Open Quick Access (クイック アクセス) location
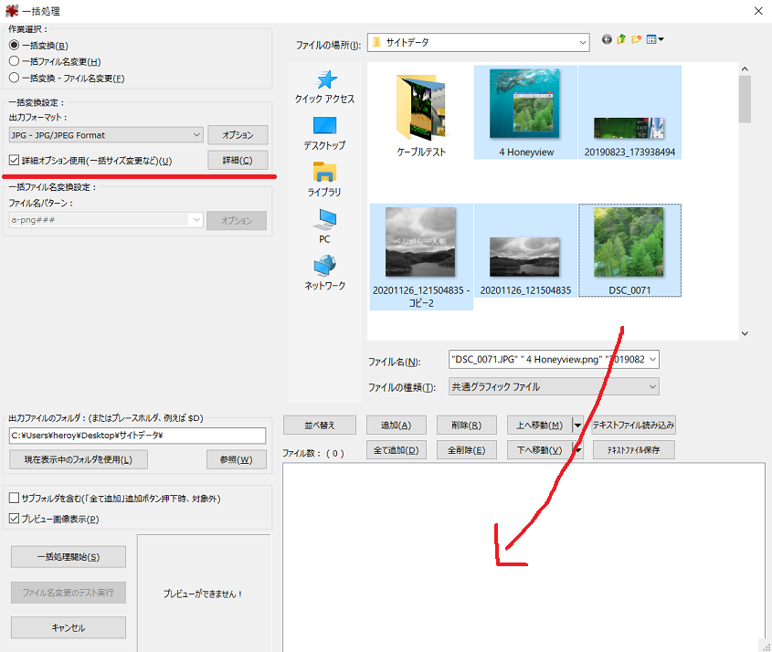This screenshot has height=652, width=772. pos(324,87)
